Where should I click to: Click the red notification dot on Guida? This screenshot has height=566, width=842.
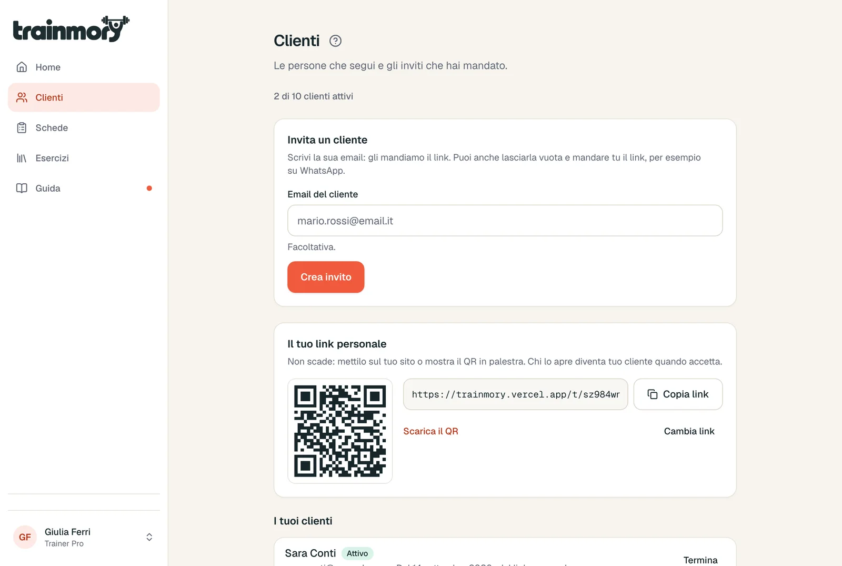click(x=149, y=188)
